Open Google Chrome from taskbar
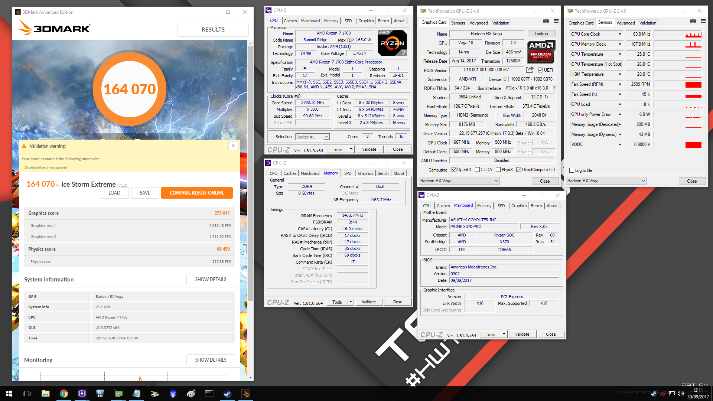Viewport: 713px width, 401px height. (64, 394)
